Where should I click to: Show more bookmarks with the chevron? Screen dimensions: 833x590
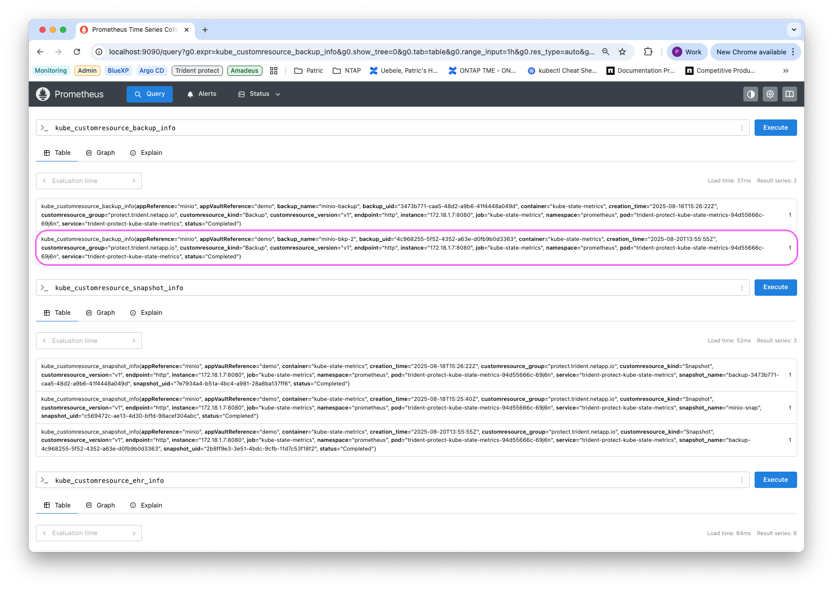(786, 71)
